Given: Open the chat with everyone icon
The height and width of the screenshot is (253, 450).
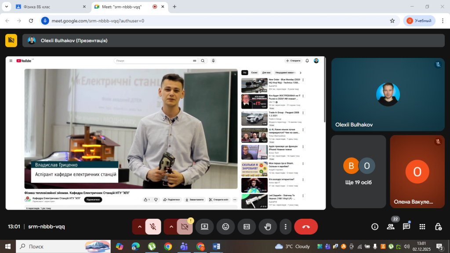Looking at the screenshot, I should 406,227.
